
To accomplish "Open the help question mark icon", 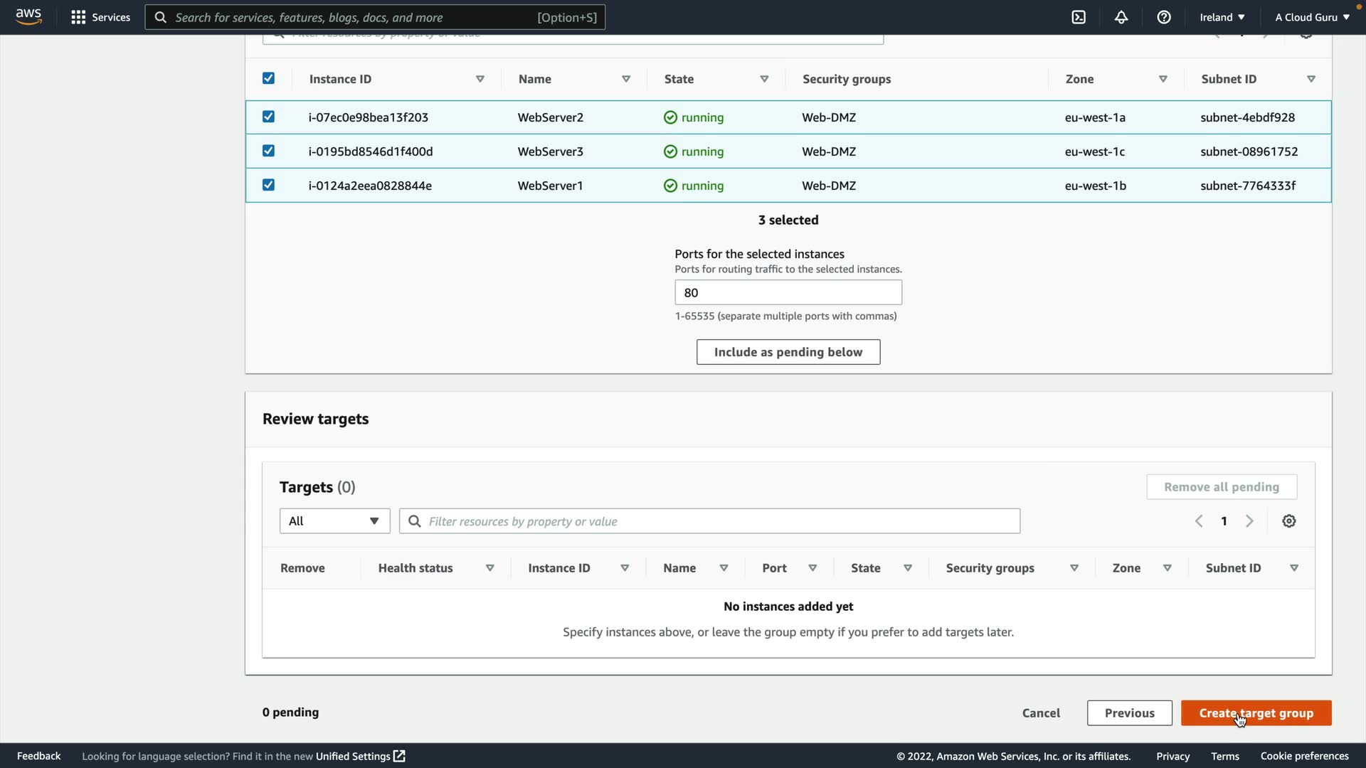I will coord(1164,17).
